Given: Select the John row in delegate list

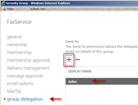Looking at the screenshot, I should (x=102, y=81).
